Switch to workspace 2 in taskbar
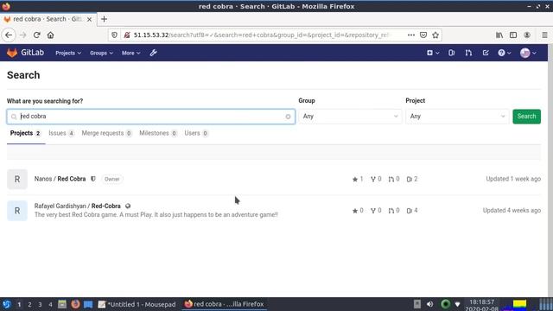Image resolution: width=553 pixels, height=311 pixels. point(29,304)
